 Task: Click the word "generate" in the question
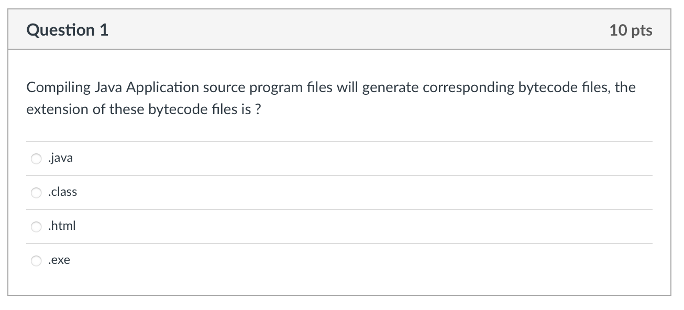point(388,88)
